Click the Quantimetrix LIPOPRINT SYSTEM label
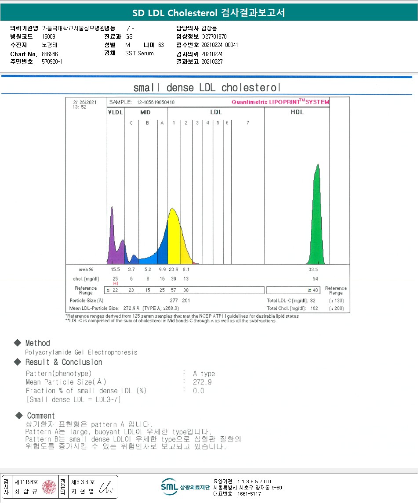Image resolution: width=418 pixels, height=503 pixels. 280,102
